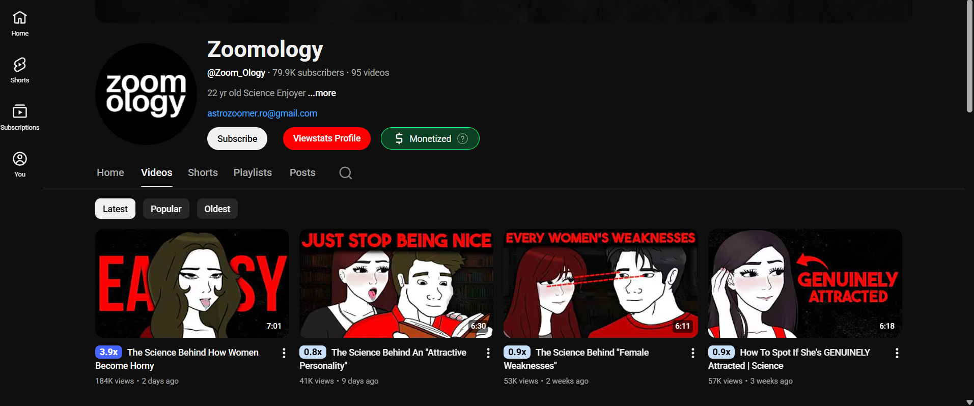Select the Latest sort filter
This screenshot has height=406, width=974.
pyautogui.click(x=115, y=209)
